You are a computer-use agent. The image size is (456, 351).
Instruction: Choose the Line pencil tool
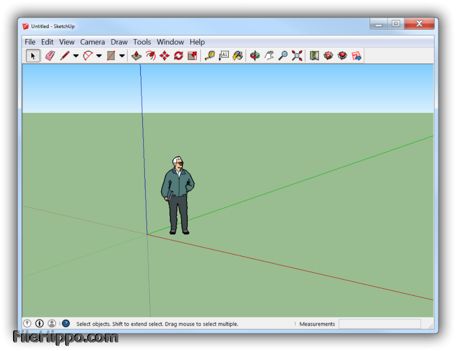pyautogui.click(x=65, y=56)
